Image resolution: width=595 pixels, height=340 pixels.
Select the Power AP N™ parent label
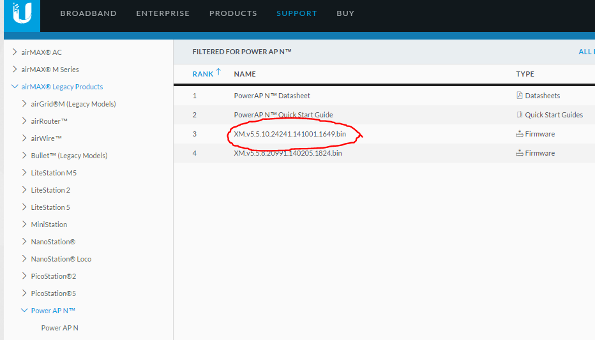point(53,311)
